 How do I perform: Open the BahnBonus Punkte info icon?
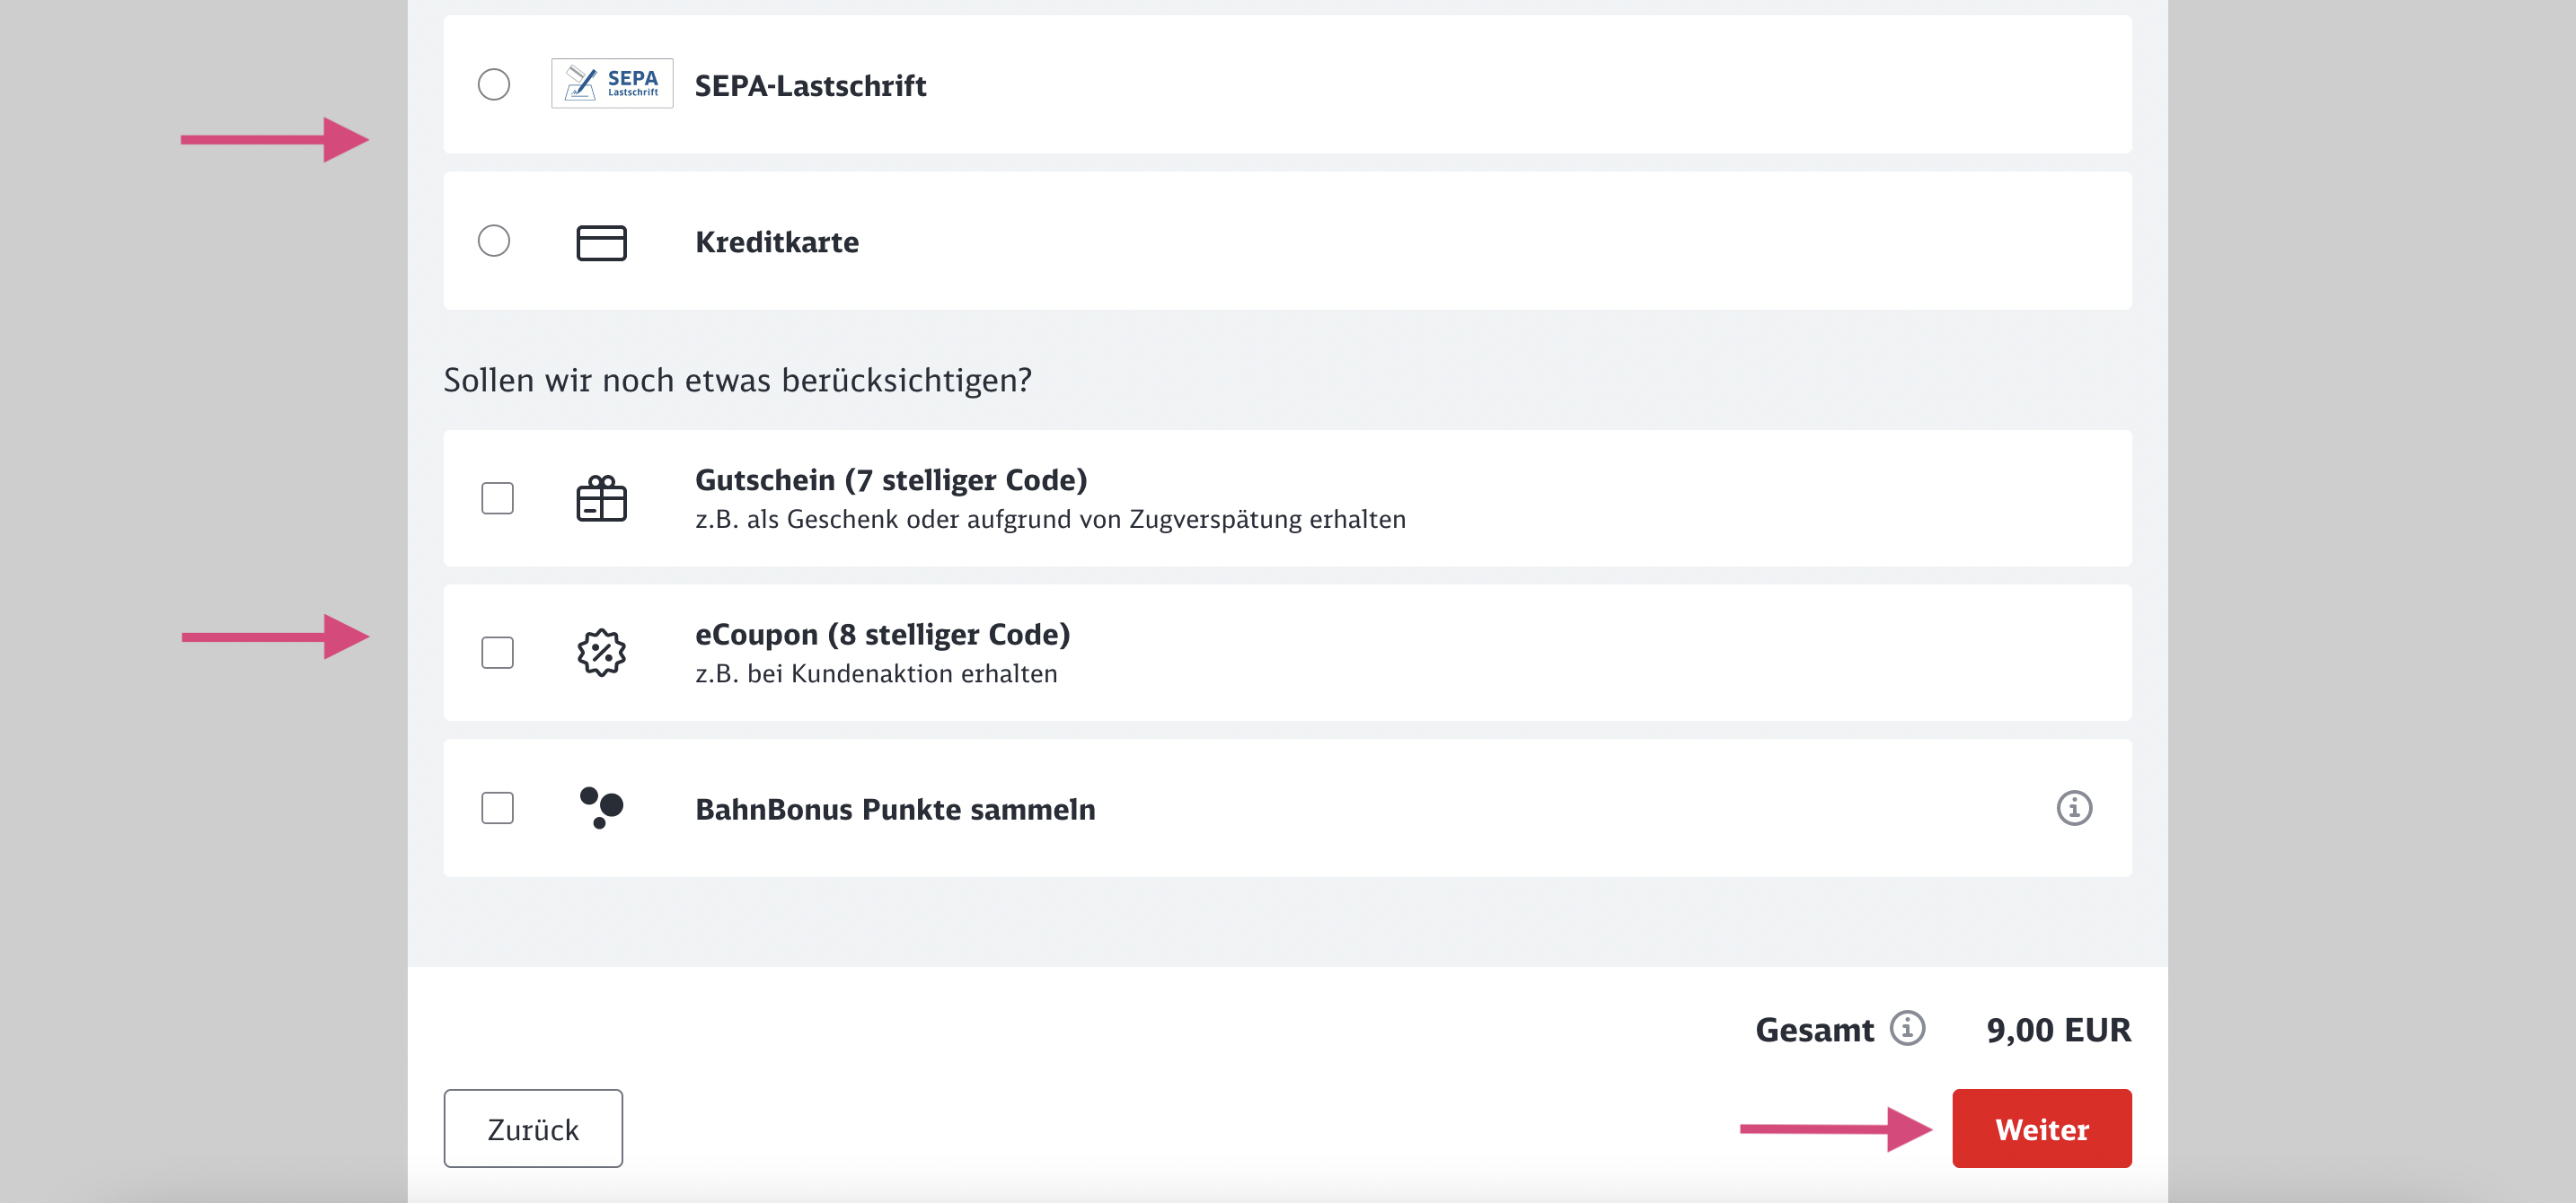tap(2074, 807)
